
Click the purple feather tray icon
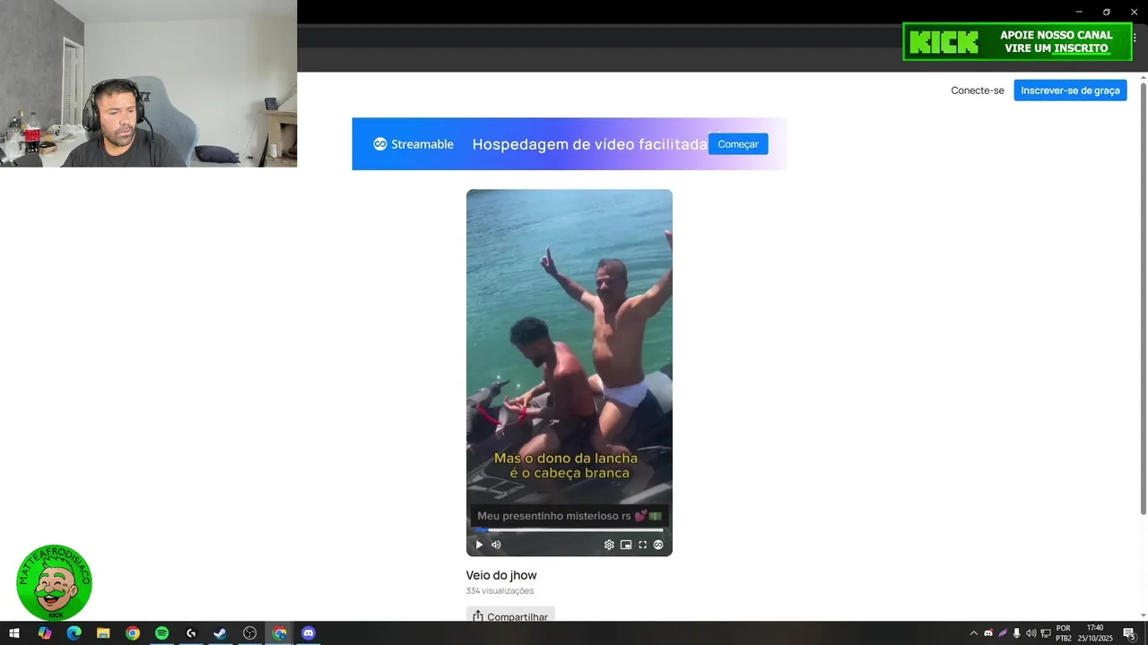click(1003, 633)
